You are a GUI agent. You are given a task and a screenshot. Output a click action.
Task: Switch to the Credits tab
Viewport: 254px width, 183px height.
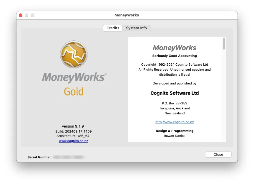[x=113, y=28]
